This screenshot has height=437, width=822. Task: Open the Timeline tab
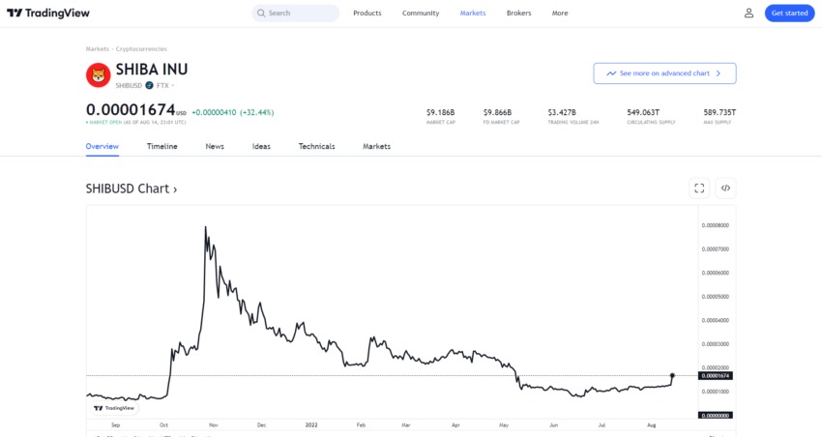point(162,146)
